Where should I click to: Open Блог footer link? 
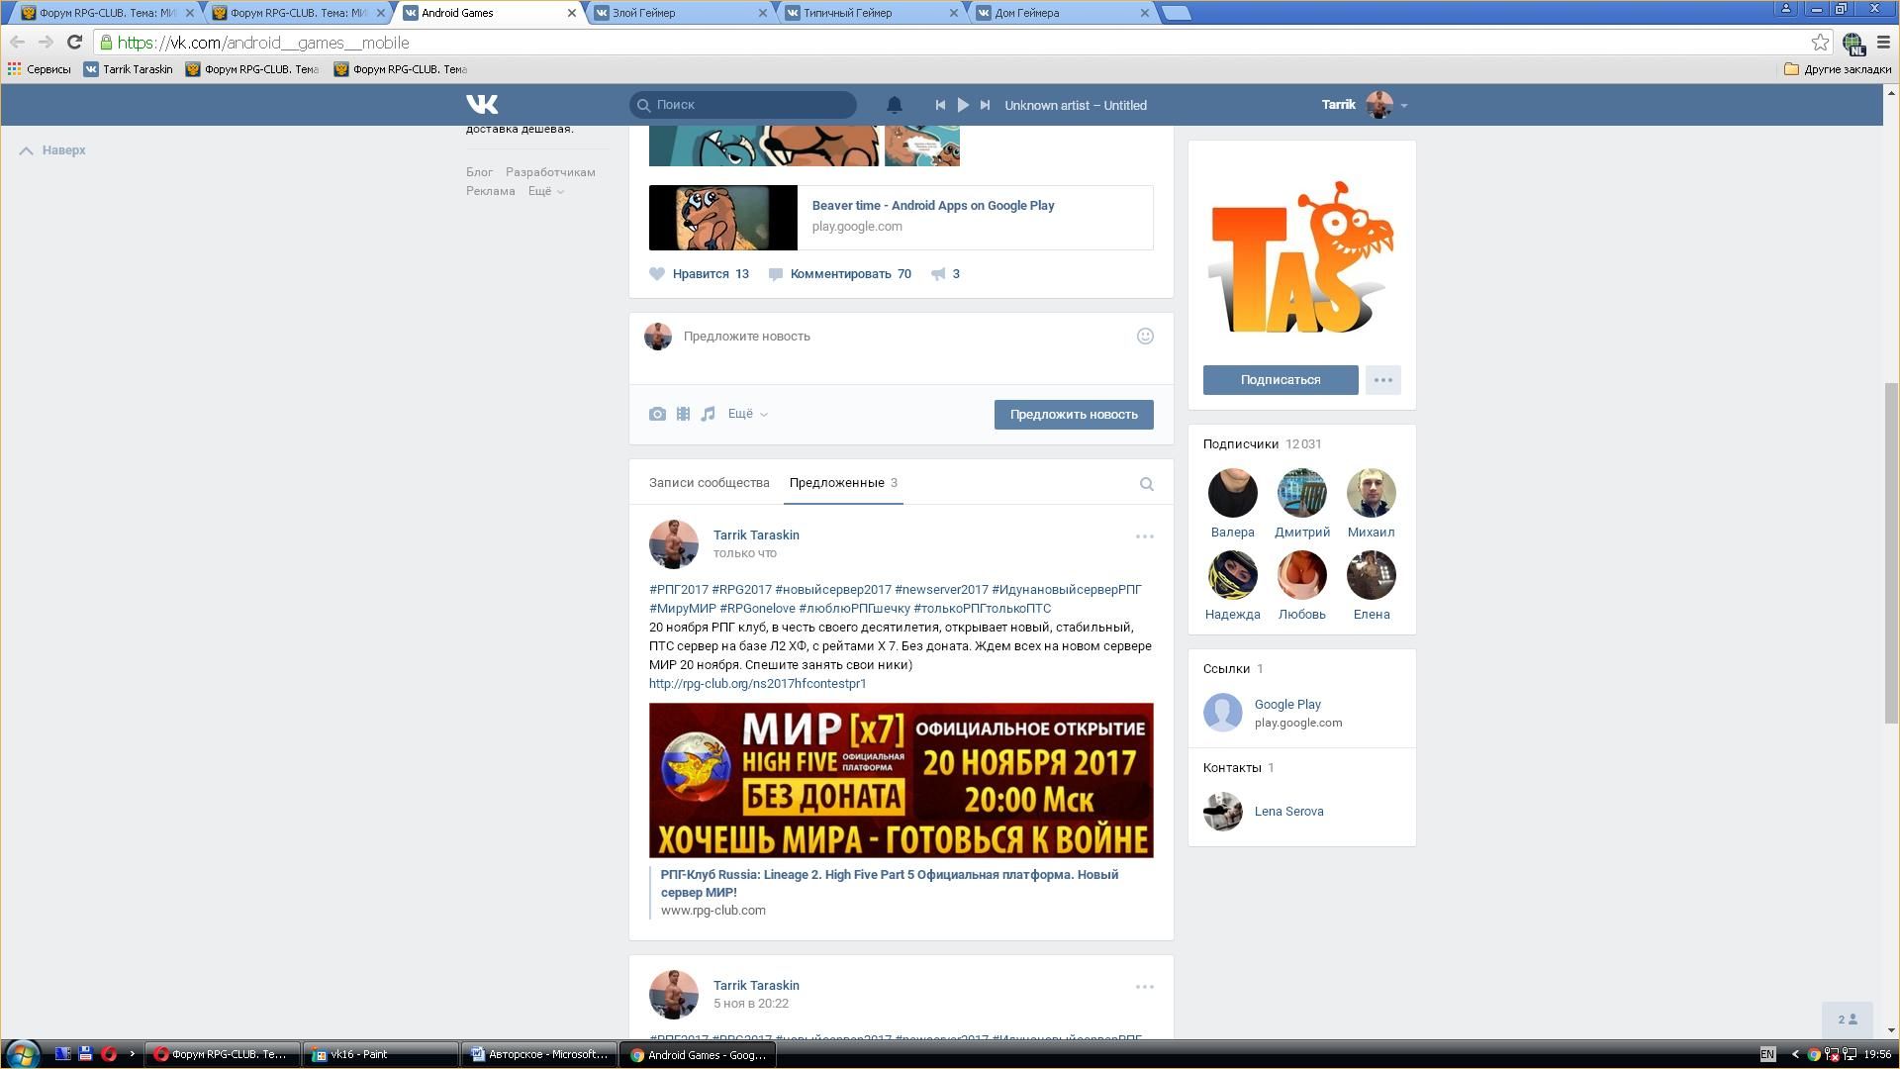(x=479, y=172)
